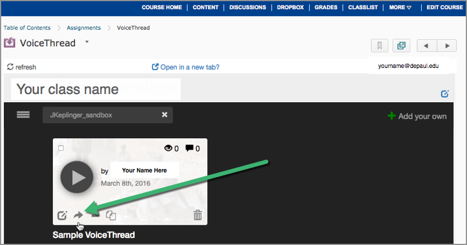Screen dimensions: 467x245
Task: Click the refresh icon
Action: point(10,67)
